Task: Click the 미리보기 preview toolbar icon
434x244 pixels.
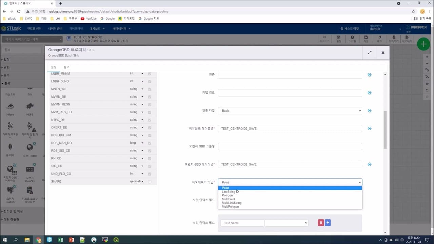Action: pyautogui.click(x=324, y=39)
